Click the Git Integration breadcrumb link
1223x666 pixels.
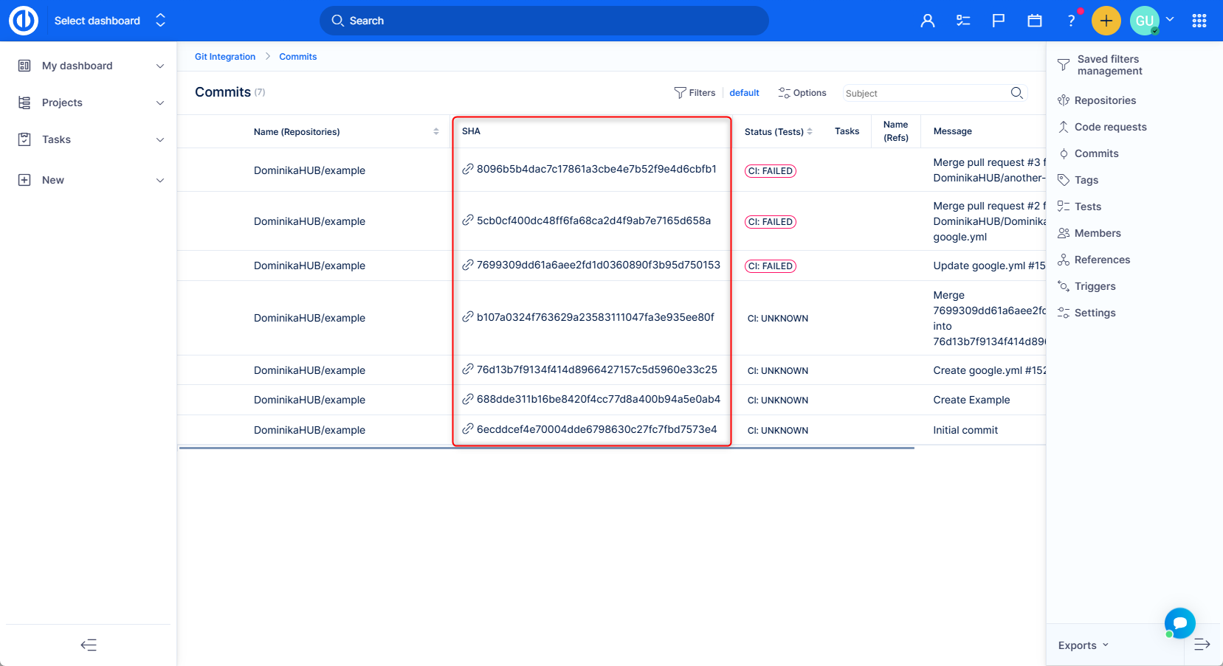pos(224,57)
